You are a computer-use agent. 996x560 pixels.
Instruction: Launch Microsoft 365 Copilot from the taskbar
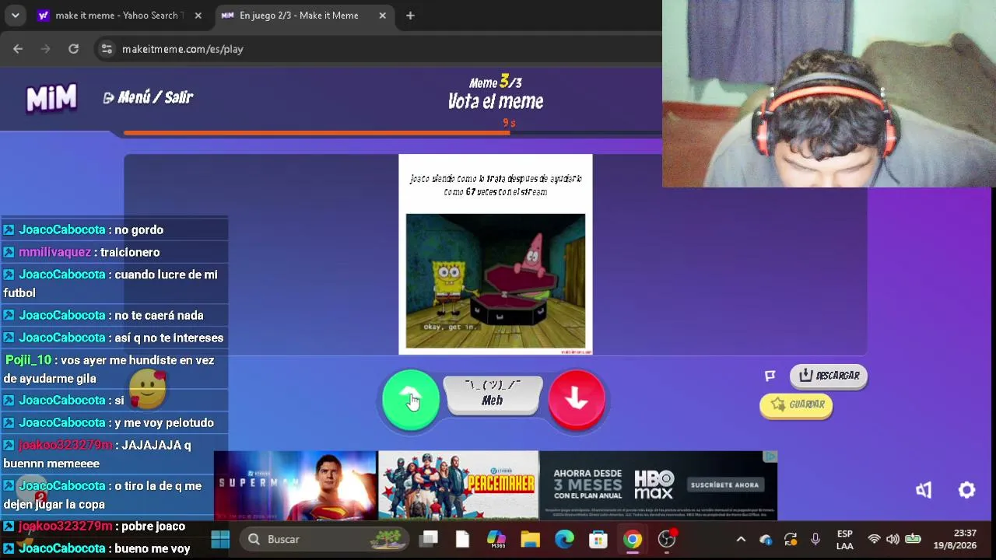coord(496,539)
